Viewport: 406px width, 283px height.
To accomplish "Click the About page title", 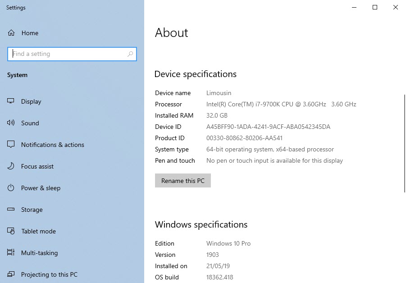I will pyautogui.click(x=171, y=32).
